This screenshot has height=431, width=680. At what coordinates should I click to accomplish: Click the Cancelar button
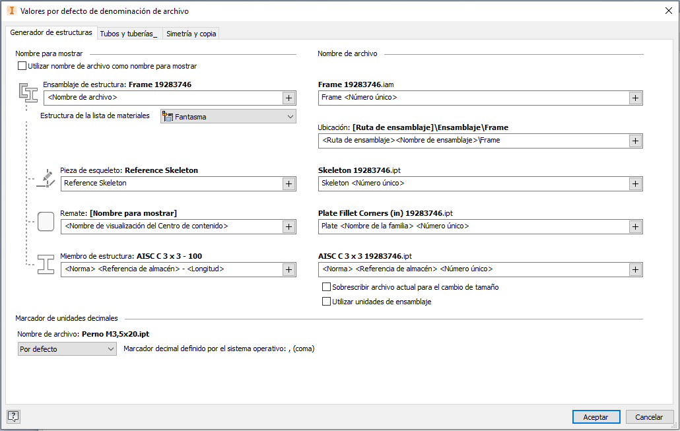click(x=649, y=416)
